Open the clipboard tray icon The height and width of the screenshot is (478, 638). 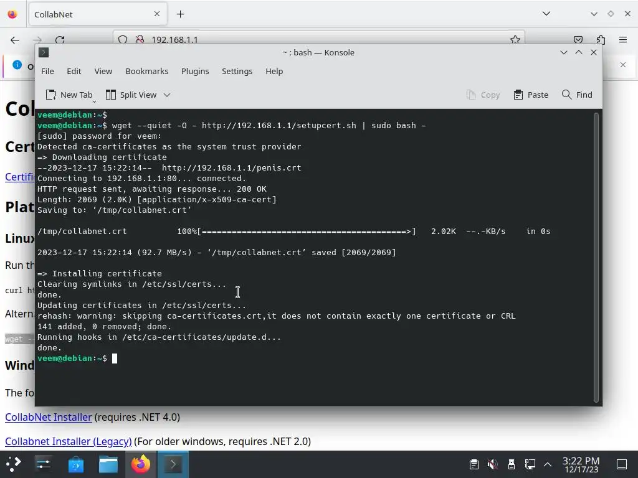pyautogui.click(x=474, y=464)
